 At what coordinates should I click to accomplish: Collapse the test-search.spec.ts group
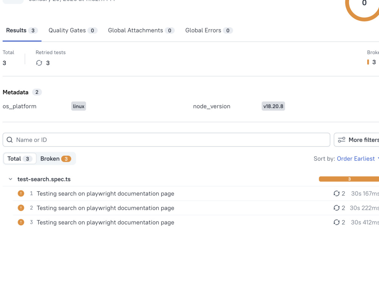(x=10, y=179)
